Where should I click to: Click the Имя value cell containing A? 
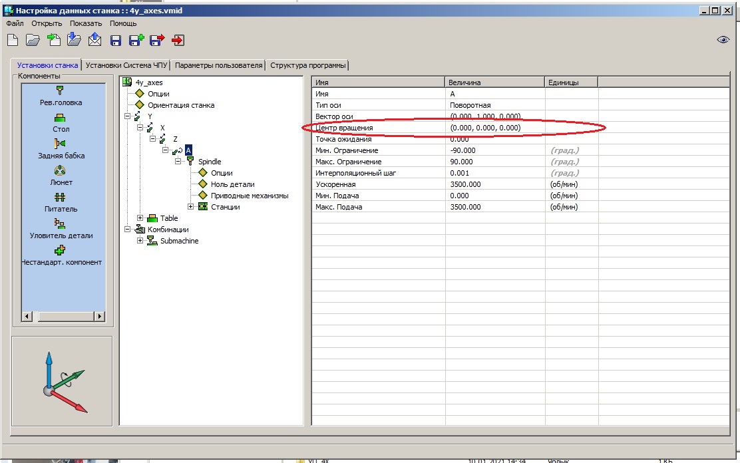pyautogui.click(x=495, y=94)
